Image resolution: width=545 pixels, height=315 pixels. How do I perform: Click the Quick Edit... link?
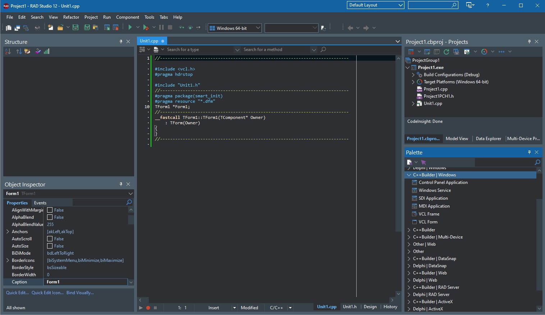[17, 293]
